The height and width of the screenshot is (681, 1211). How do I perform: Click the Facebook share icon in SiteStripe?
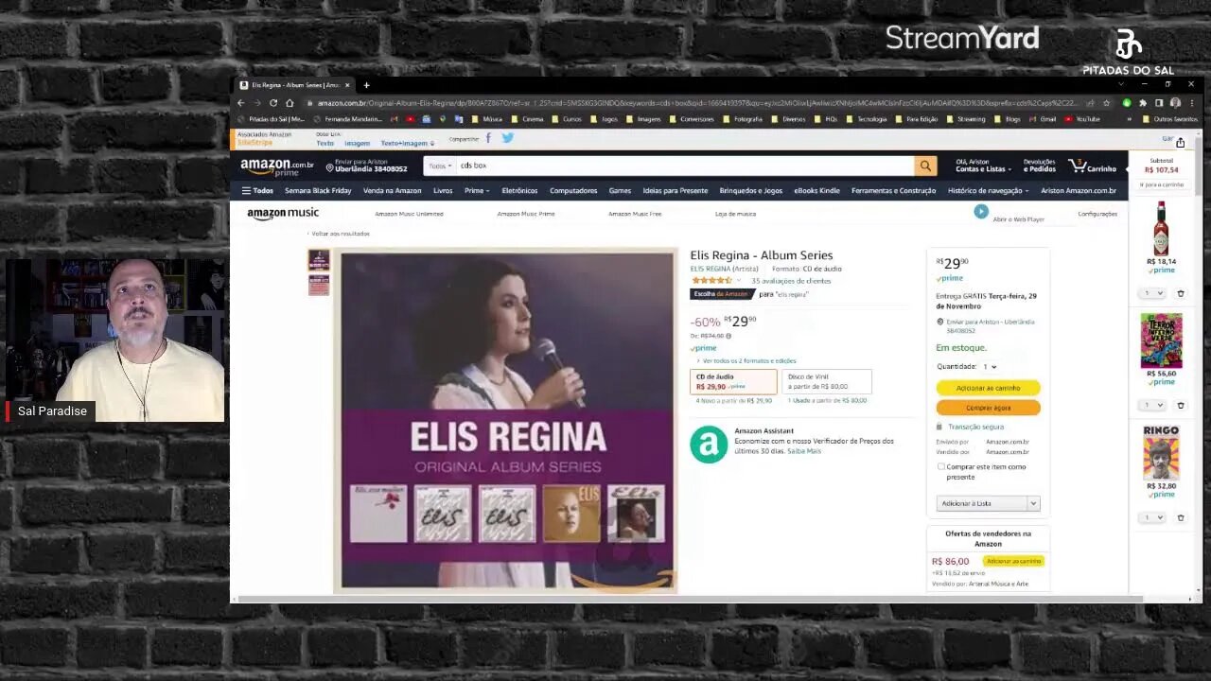pyautogui.click(x=488, y=138)
